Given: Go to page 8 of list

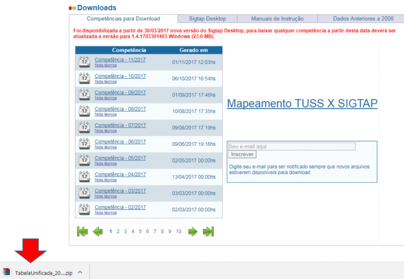Looking at the screenshot, I should pyautogui.click(x=162, y=232).
